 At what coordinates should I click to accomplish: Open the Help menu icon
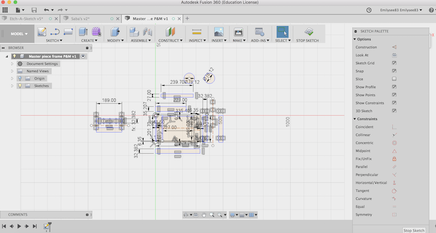point(431,10)
